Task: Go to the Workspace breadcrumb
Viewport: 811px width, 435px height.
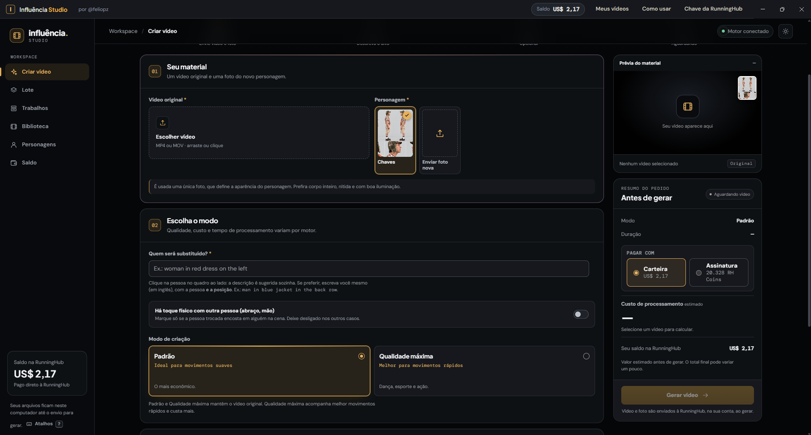Action: point(123,31)
